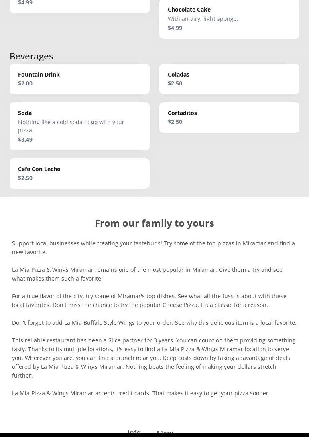
Task: Click the "most popular in Miramar" paragraph
Action: click(x=147, y=274)
